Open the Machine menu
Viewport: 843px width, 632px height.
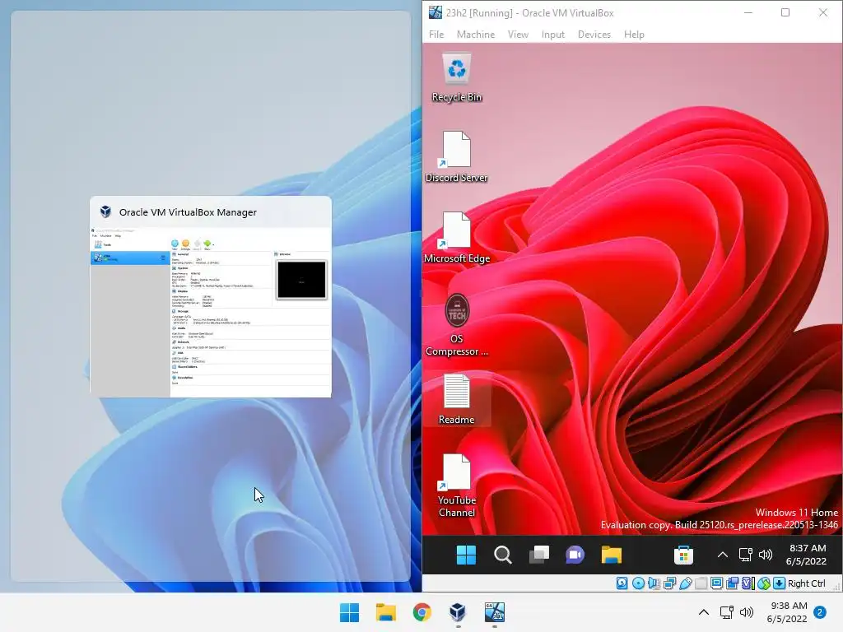point(476,35)
